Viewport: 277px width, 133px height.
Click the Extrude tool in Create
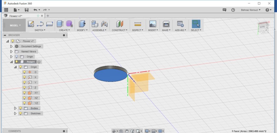click(x=60, y=24)
